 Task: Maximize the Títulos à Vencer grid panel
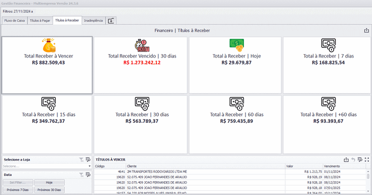[x=367, y=159]
